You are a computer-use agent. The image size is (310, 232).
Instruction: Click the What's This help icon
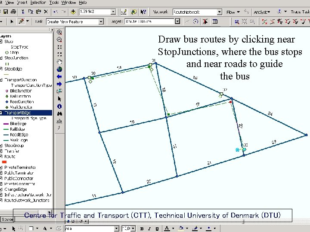point(143,12)
